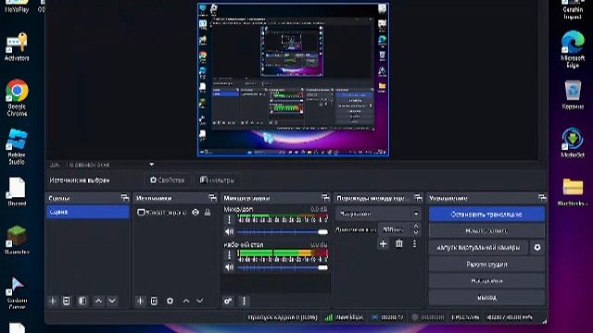Image resolution: width=593 pixels, height=333 pixels.
Task: Add a new scene with plus icon
Action: click(x=53, y=301)
